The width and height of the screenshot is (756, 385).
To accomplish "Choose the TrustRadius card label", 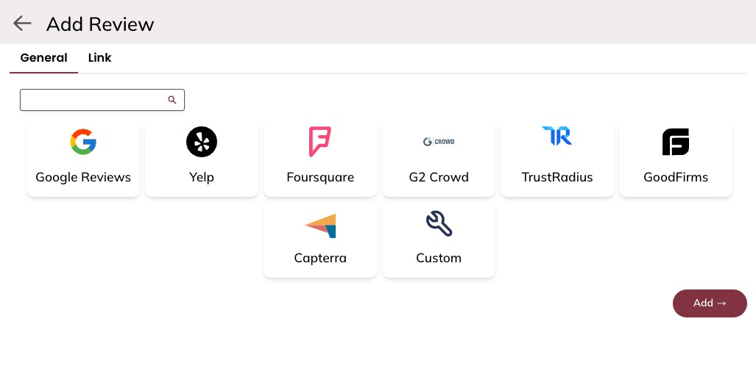I will (557, 177).
